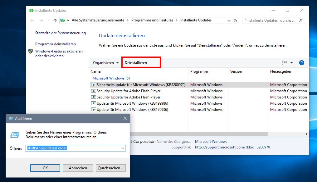This screenshot has width=317, height=182.
Task: Click the Back arrow in explorer
Action: pyautogui.click(x=32, y=20)
